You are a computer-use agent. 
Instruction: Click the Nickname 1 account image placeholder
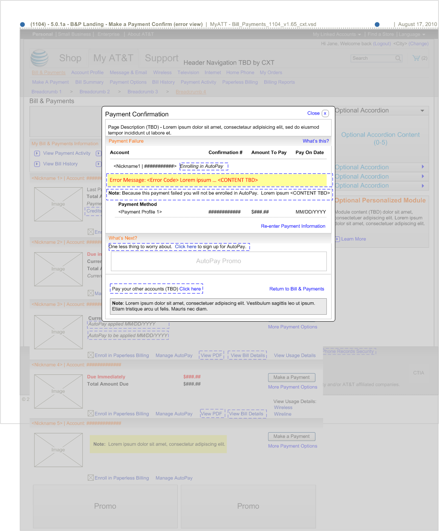(x=59, y=204)
